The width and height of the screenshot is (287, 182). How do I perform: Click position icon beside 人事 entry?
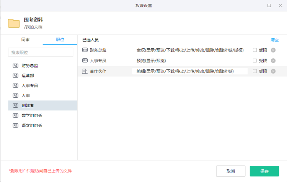coord(16,95)
